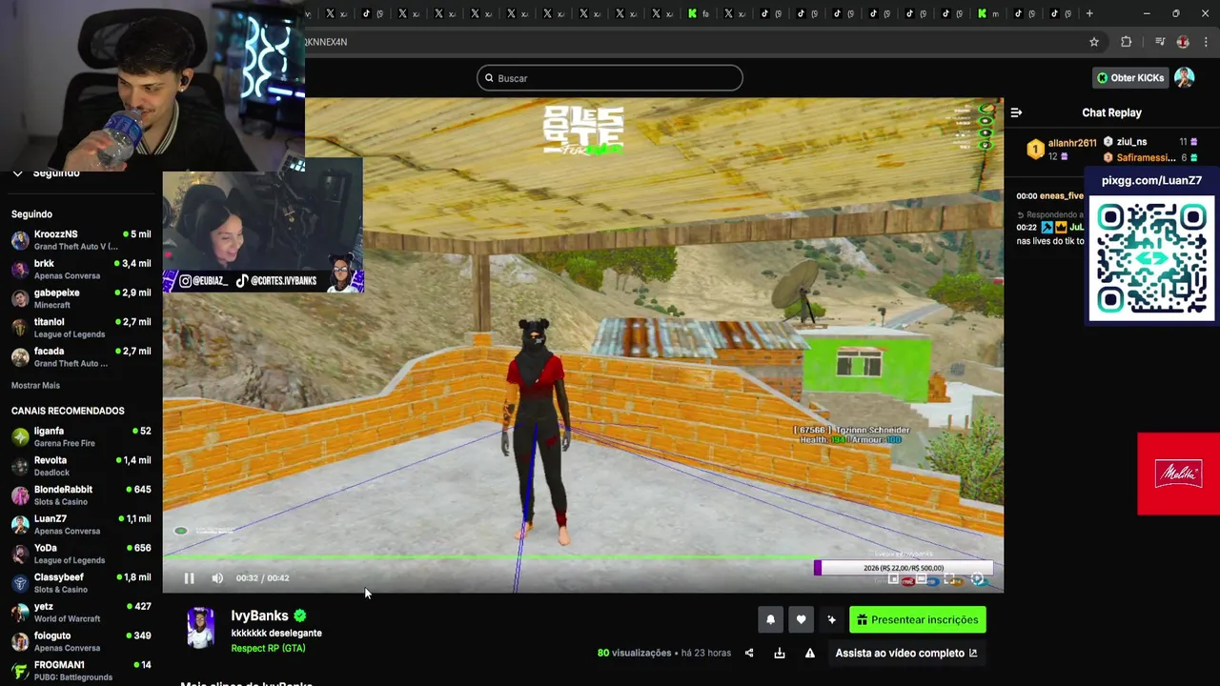
Task: Open BlondeRabbit recommended channel
Action: coord(81,495)
